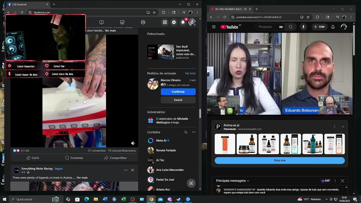Follow Everything Moto Racing via Seguir

59,169
